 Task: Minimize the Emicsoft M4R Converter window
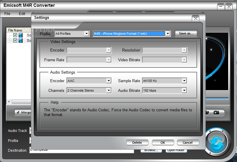pyautogui.click(x=221, y=7)
